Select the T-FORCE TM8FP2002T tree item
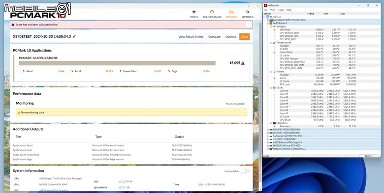384x193 pixels. pyautogui.click(x=285, y=139)
